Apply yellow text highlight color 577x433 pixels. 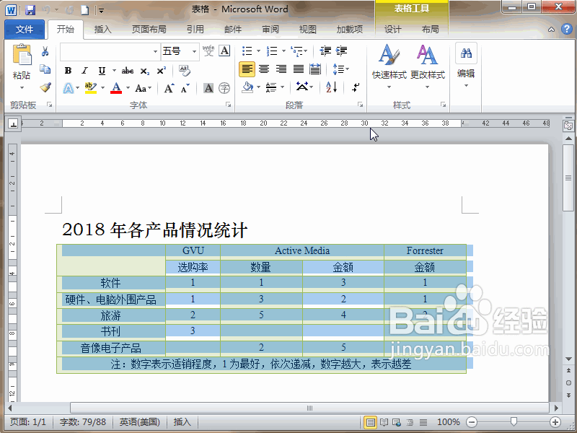tap(91, 88)
